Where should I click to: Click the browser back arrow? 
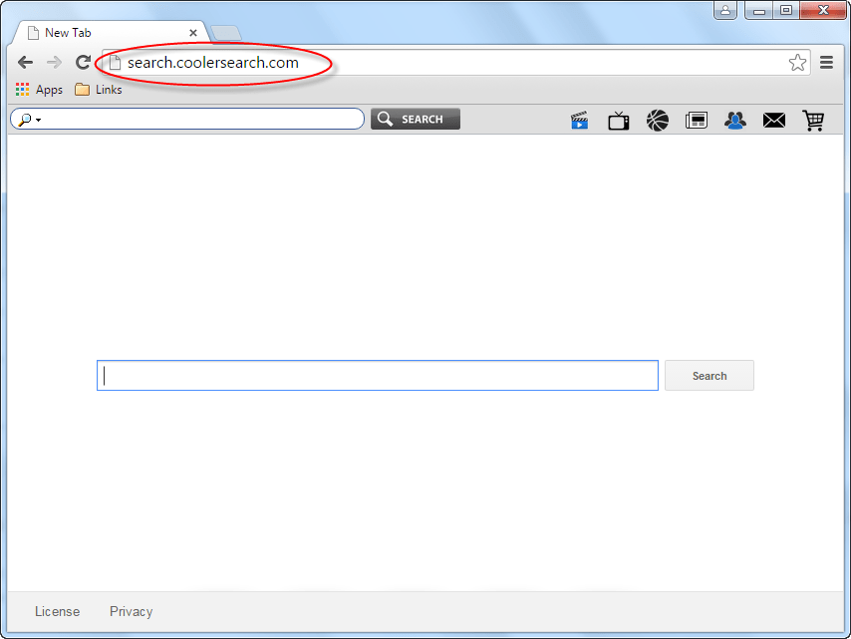coord(25,63)
